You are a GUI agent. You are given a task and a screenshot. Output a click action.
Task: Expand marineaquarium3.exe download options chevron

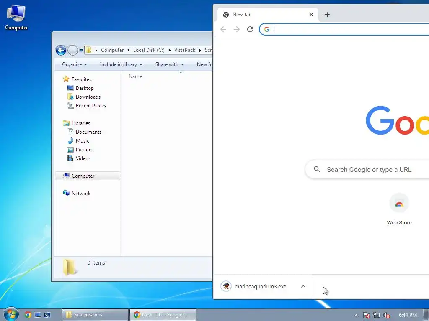(303, 286)
